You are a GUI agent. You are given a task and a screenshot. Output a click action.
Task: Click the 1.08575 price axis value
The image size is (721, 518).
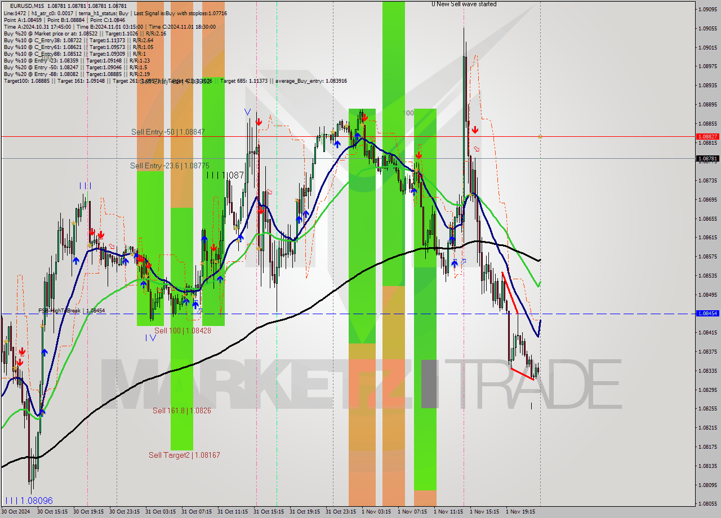coord(707,256)
